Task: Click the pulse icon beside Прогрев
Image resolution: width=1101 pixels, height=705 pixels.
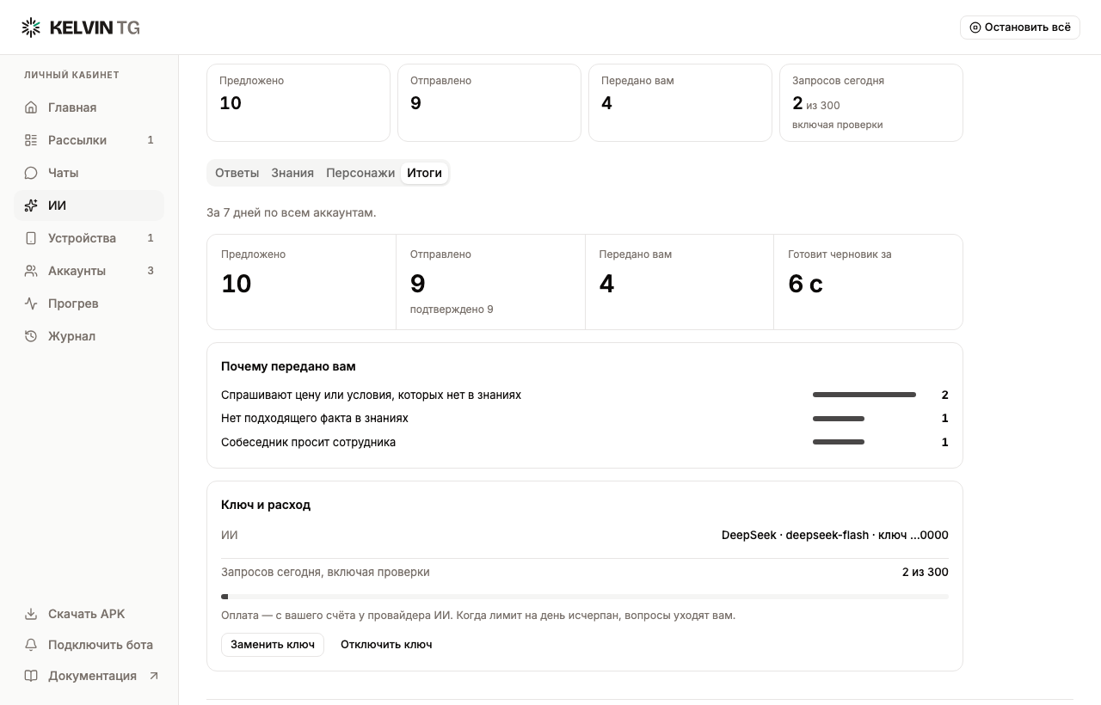Action: 31,303
